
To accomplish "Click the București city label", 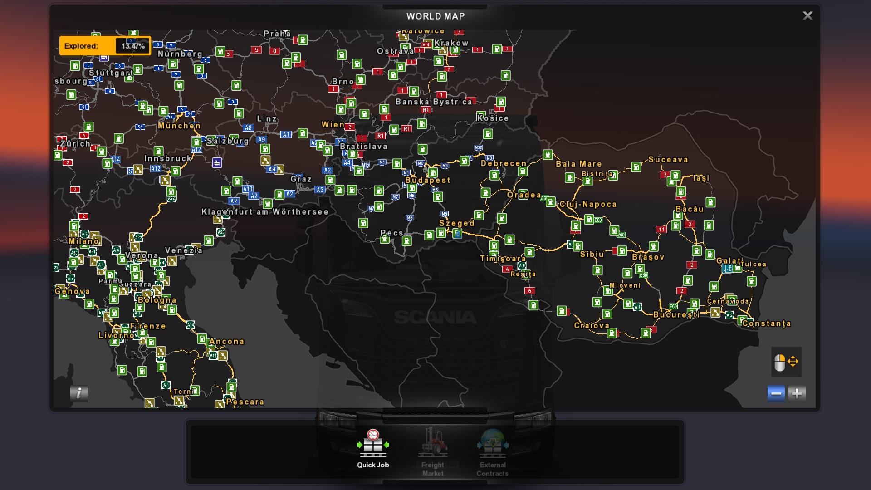I will (676, 314).
